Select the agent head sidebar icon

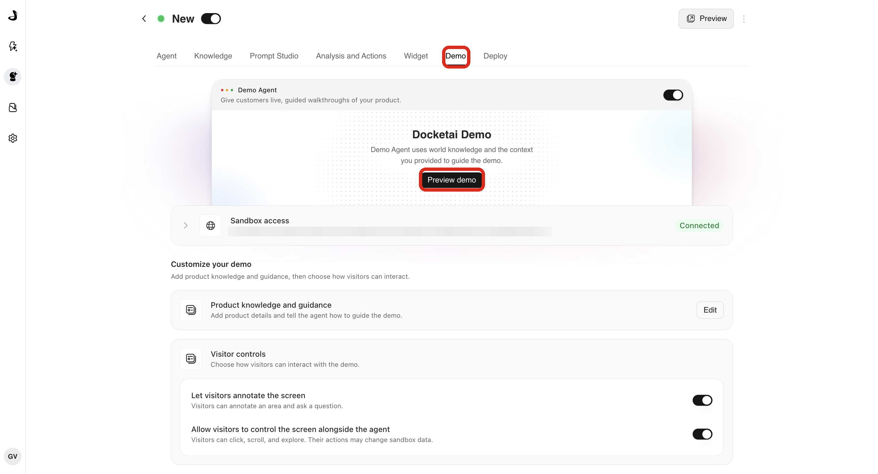(12, 77)
